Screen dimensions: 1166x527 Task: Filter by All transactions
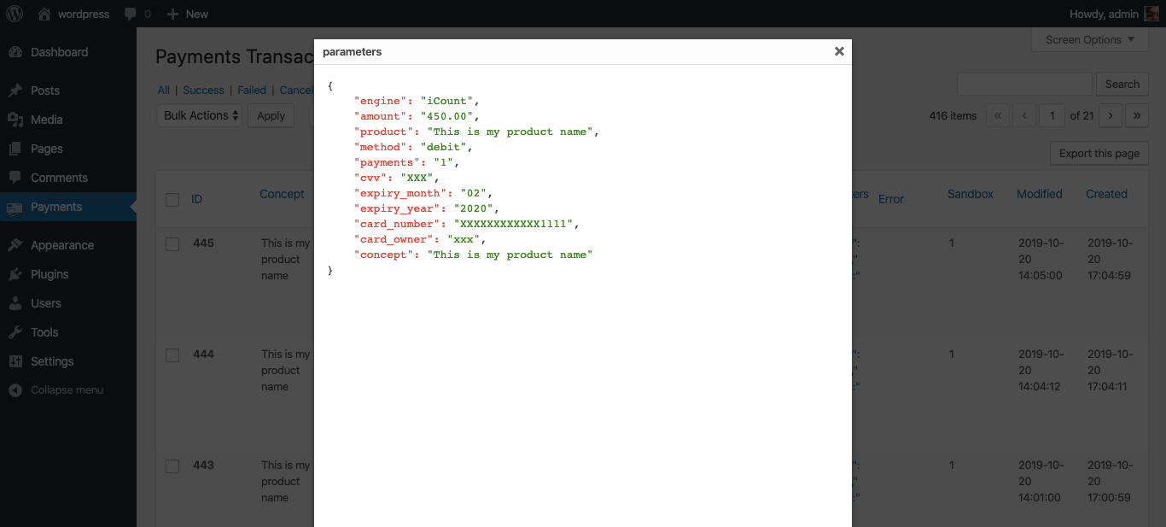164,90
